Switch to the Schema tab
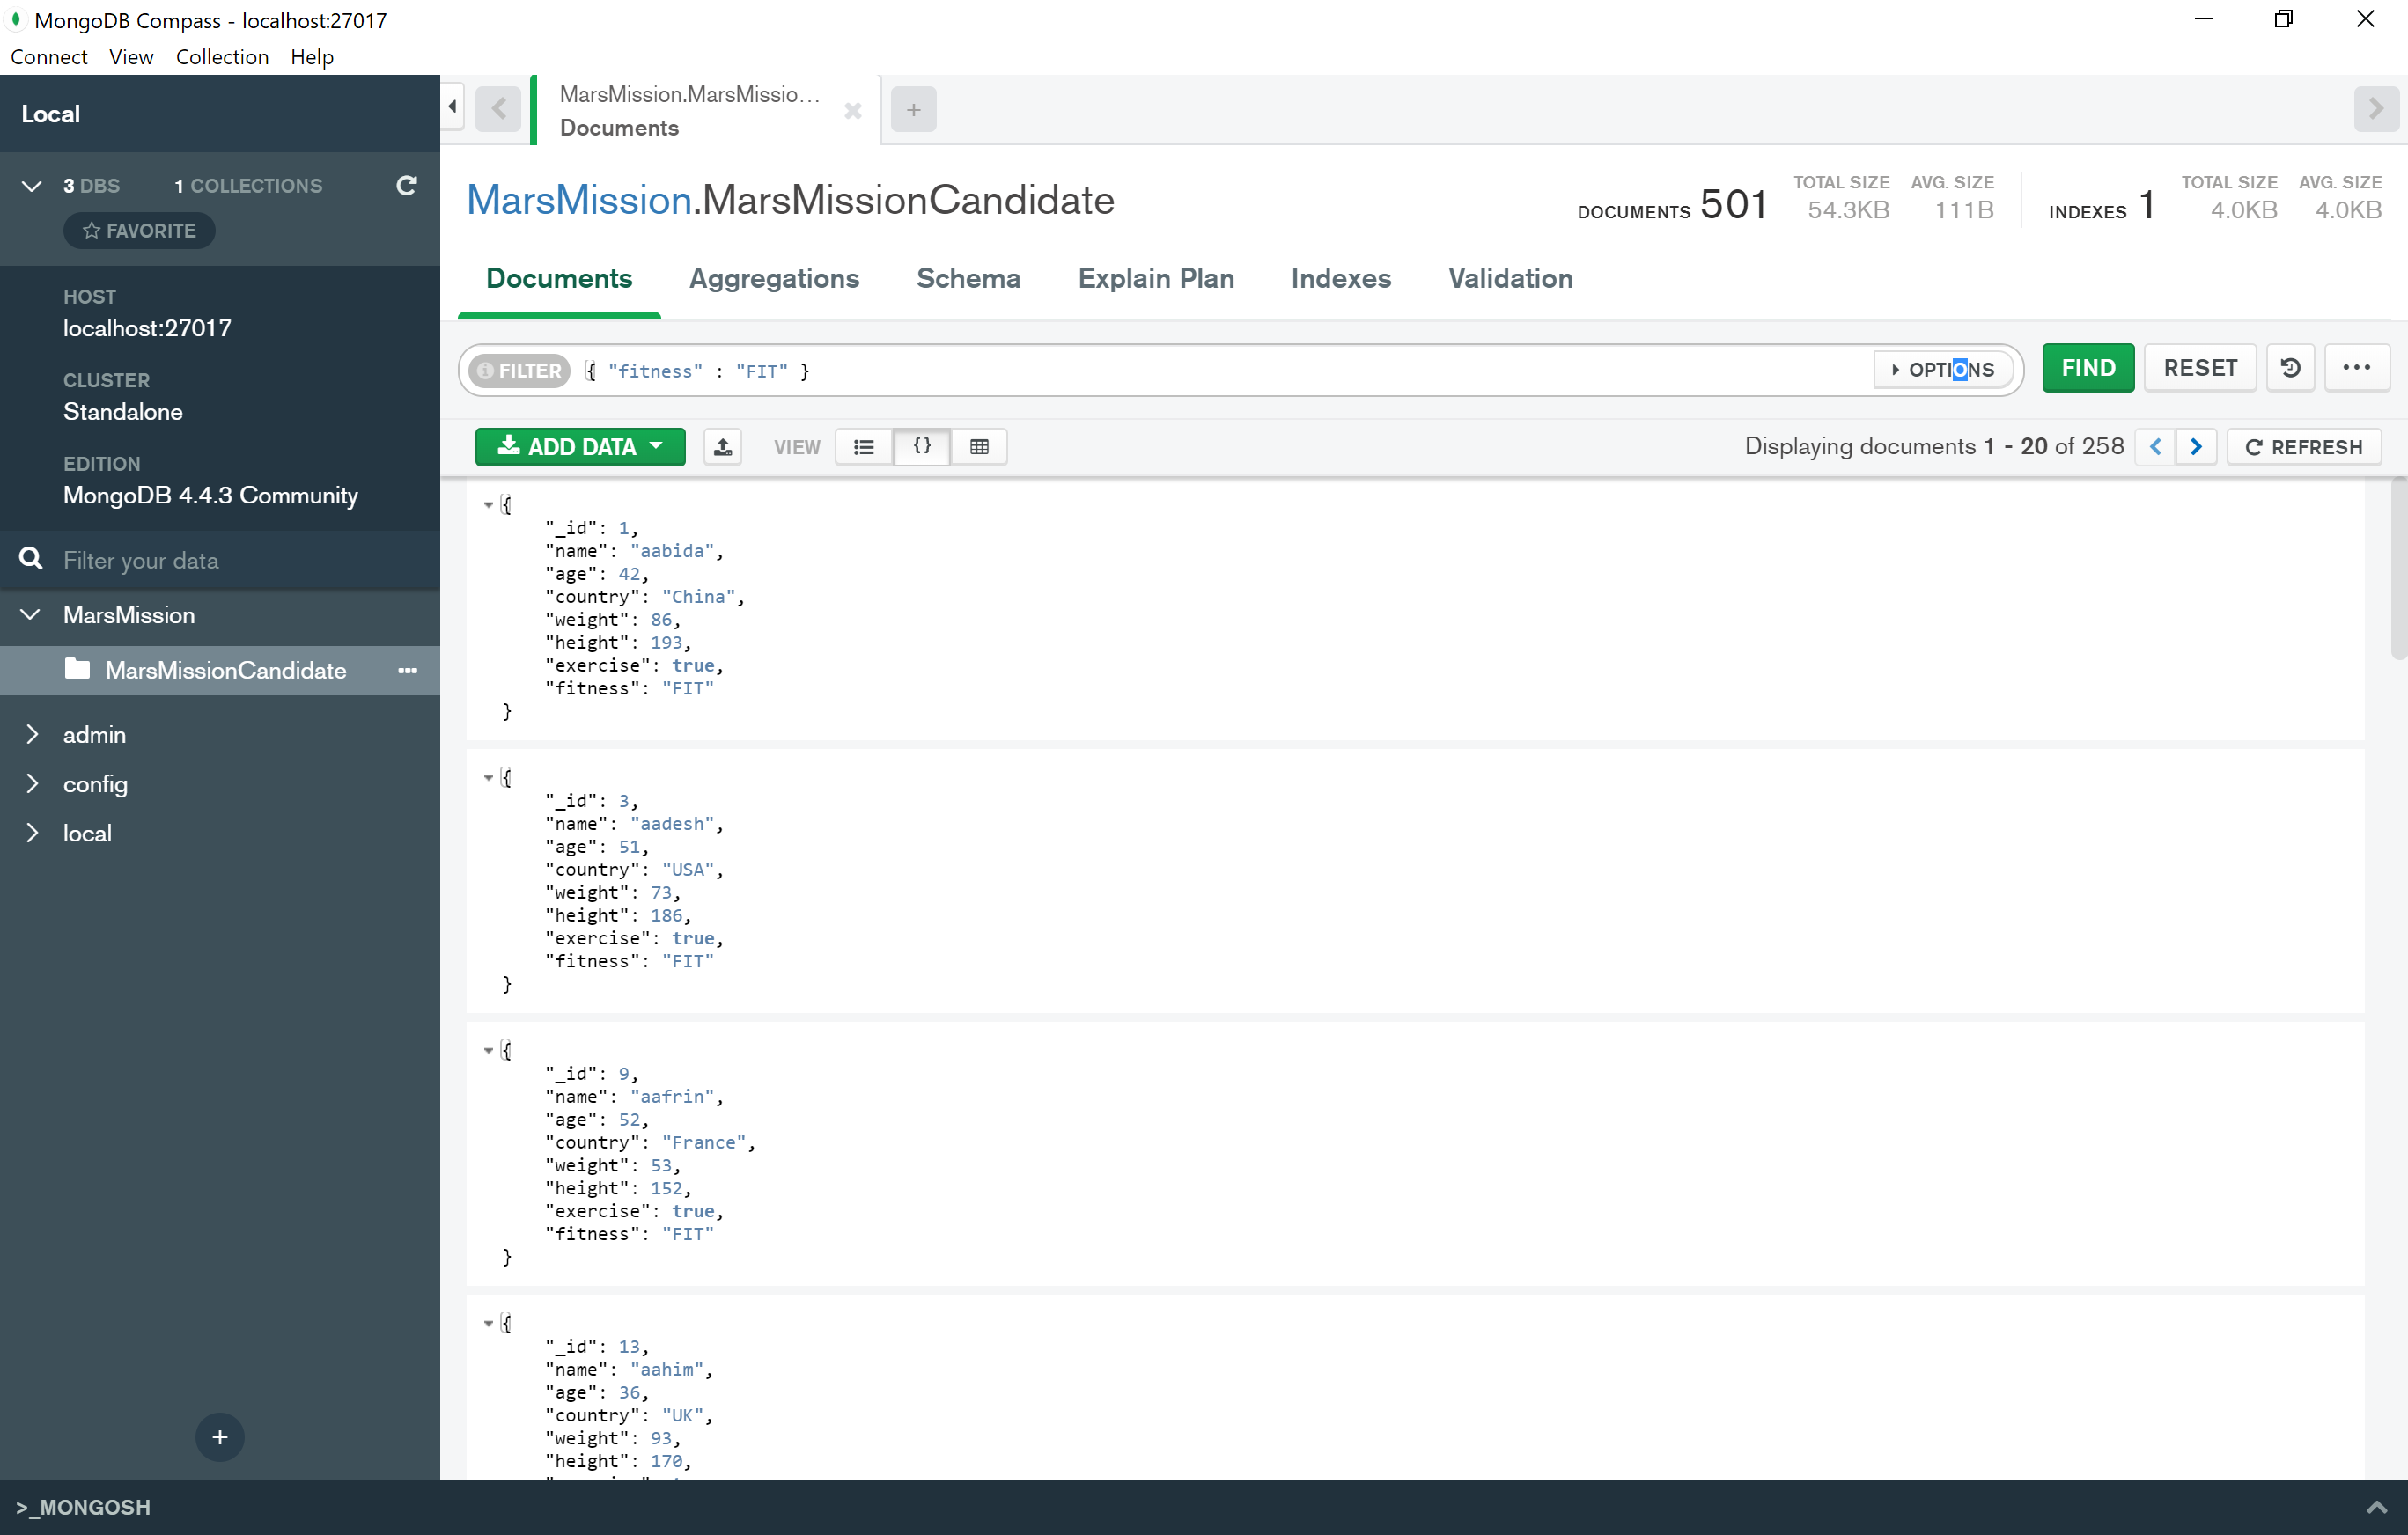2408x1535 pixels. coord(967,279)
